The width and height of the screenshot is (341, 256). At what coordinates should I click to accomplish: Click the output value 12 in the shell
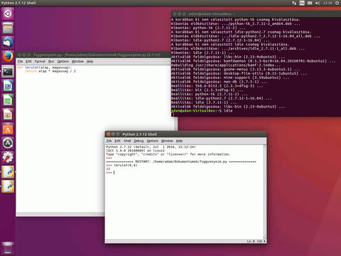coord(108,169)
